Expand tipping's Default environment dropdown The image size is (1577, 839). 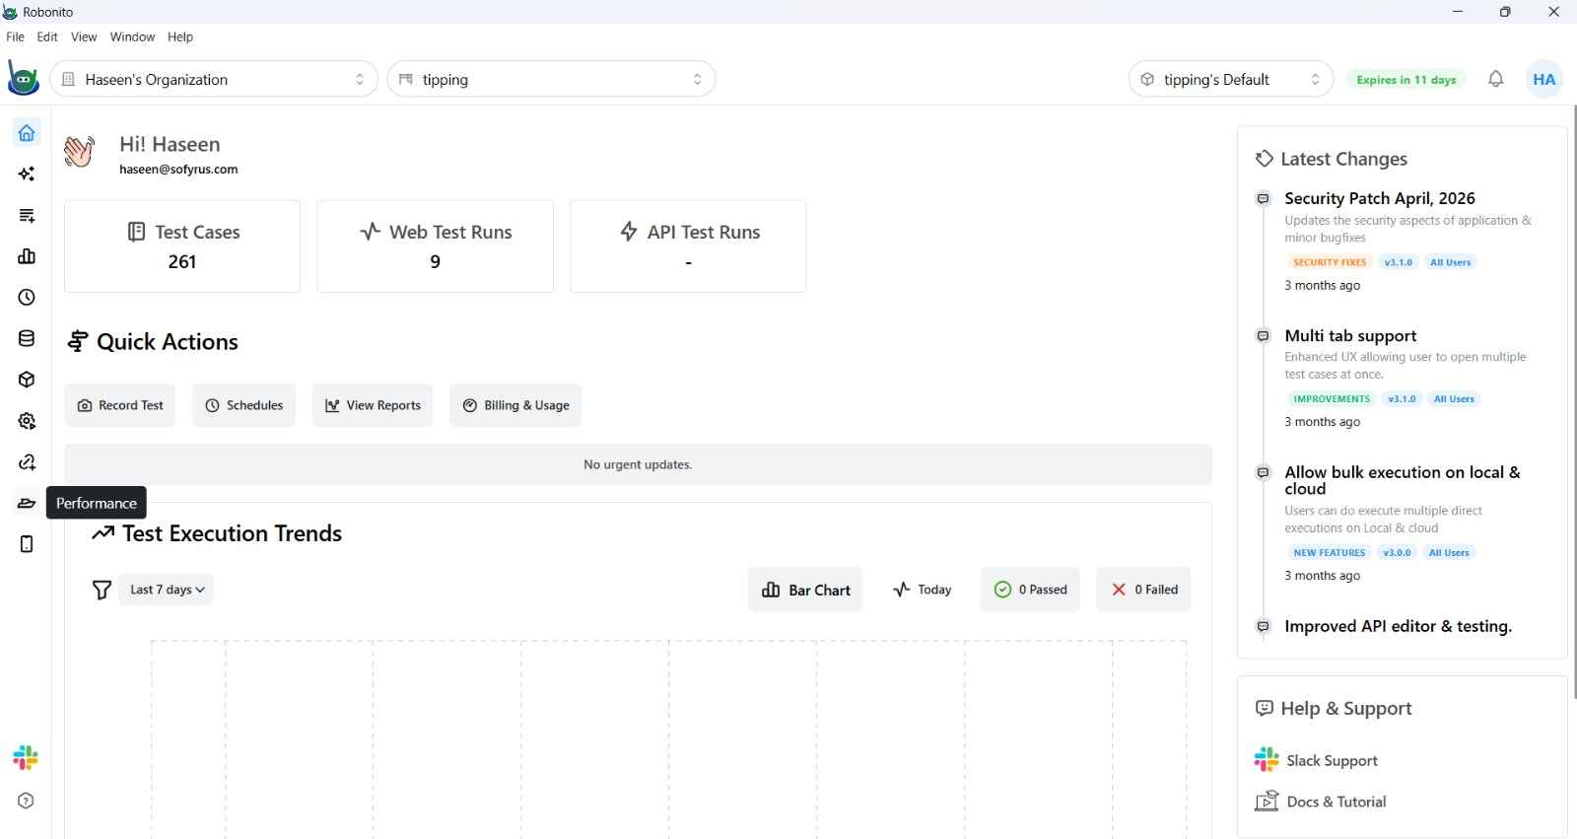coord(1231,79)
